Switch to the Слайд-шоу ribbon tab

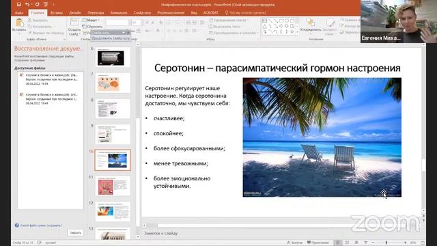pos(142,12)
